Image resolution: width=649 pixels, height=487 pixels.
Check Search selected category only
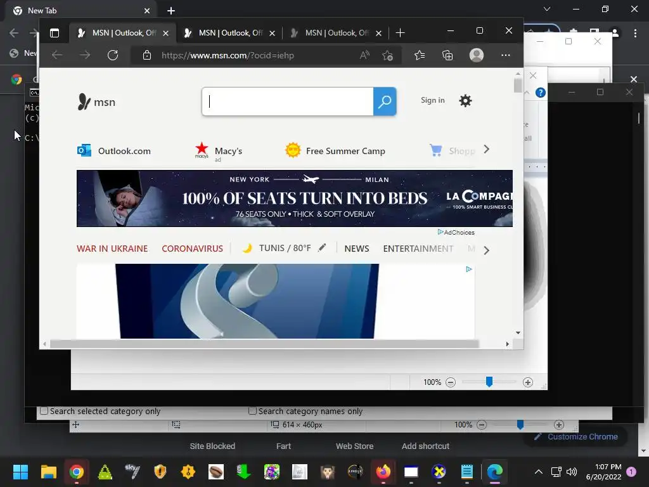pyautogui.click(x=44, y=411)
